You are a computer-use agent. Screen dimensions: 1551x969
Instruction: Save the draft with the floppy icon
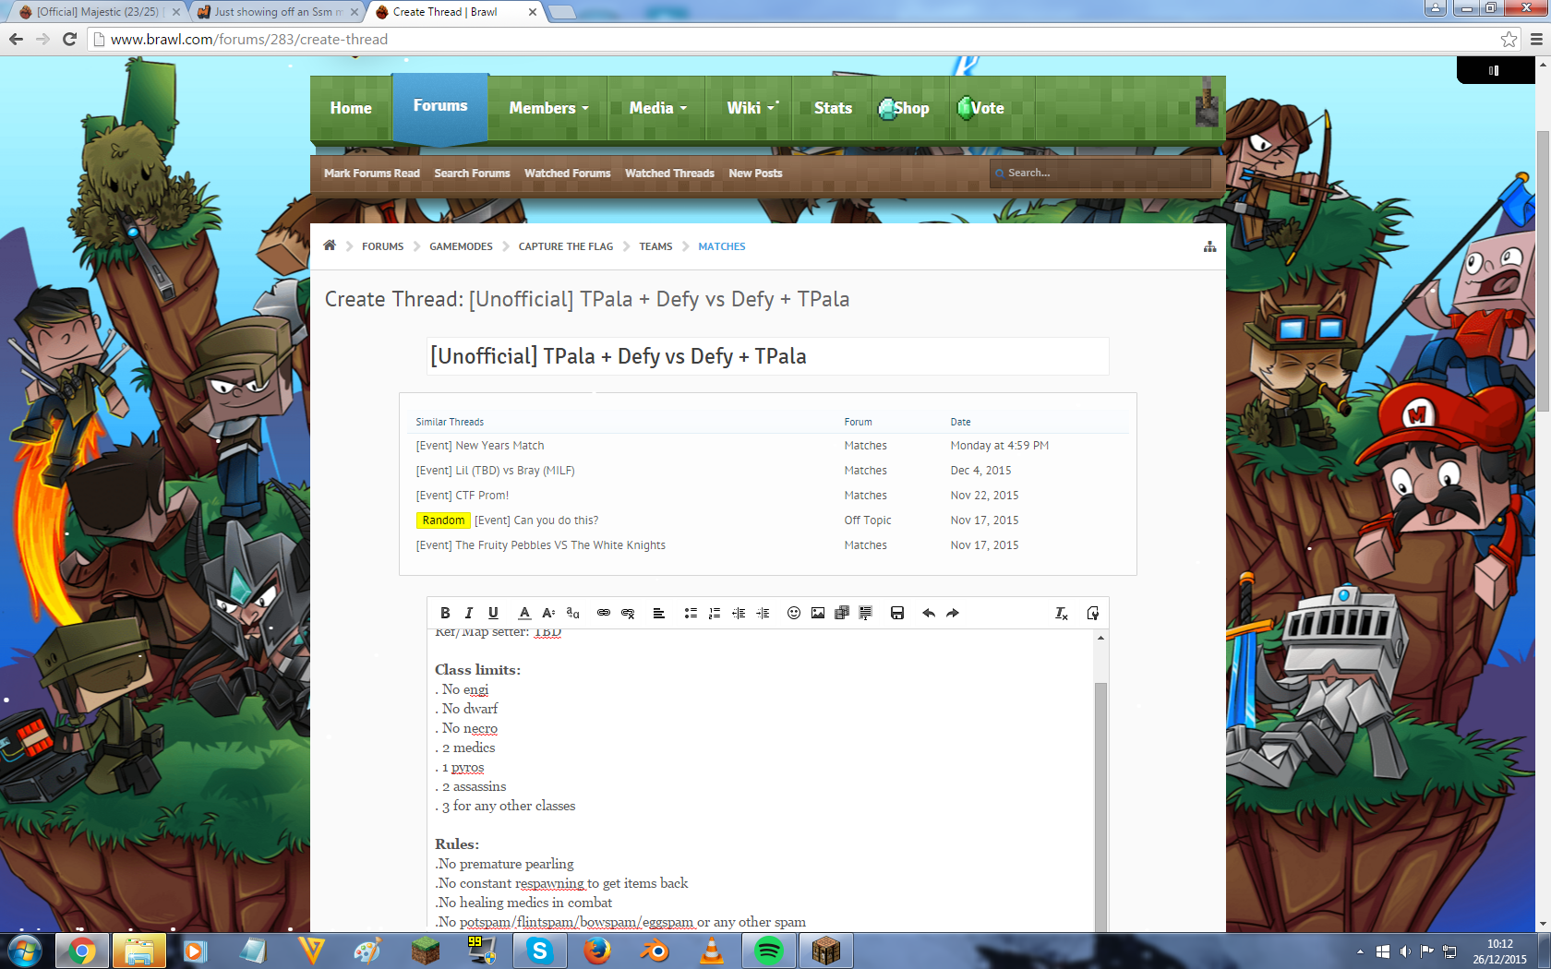[x=897, y=613]
